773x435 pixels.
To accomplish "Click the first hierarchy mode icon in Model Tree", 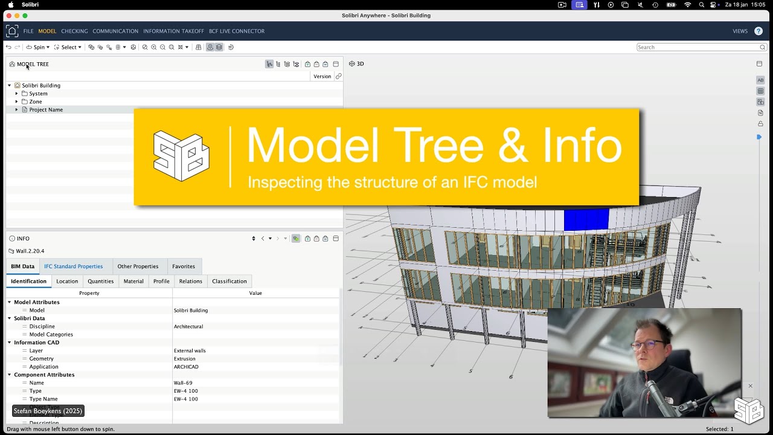I will point(269,64).
